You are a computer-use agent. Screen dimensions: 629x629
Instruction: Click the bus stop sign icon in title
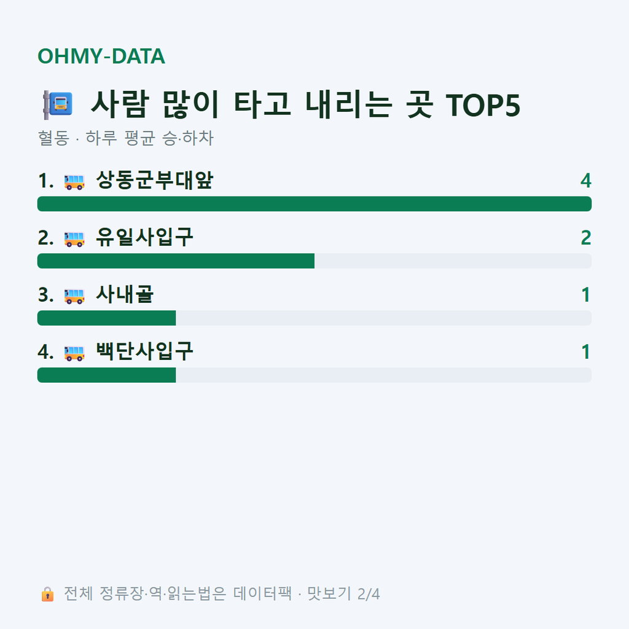click(58, 104)
